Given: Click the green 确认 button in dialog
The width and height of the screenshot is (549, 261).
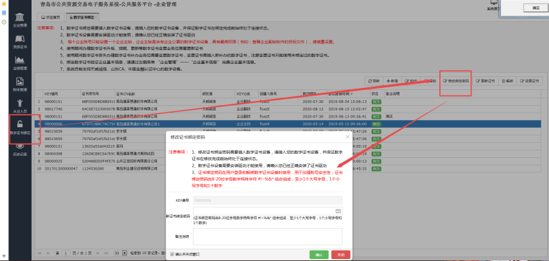Looking at the screenshot, I should (x=318, y=255).
